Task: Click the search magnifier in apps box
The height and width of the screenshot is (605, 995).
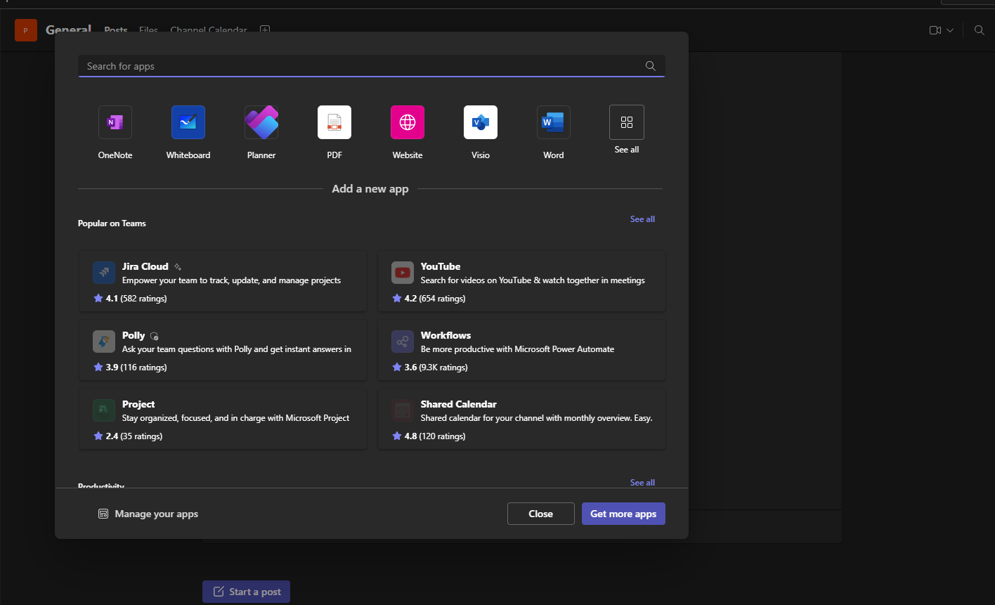Action: point(650,66)
